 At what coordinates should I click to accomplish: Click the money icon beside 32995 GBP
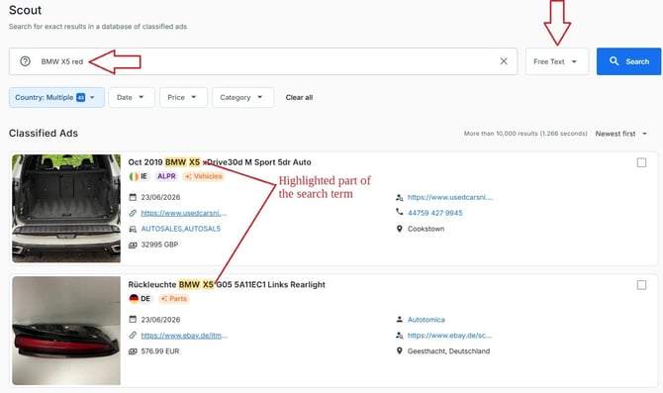(x=133, y=245)
